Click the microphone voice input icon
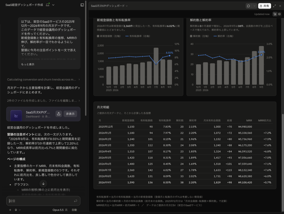 point(16,210)
